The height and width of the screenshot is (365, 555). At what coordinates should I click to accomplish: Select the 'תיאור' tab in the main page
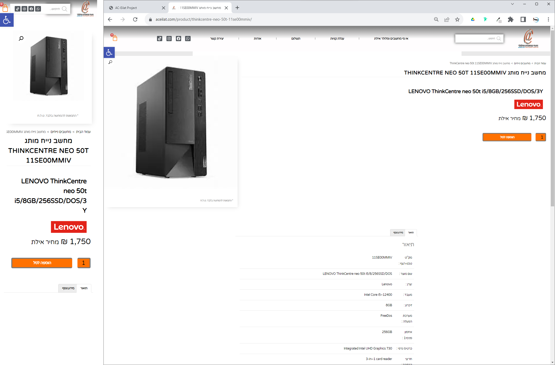411,233
